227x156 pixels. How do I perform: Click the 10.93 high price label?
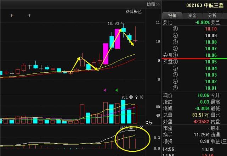[113, 24]
